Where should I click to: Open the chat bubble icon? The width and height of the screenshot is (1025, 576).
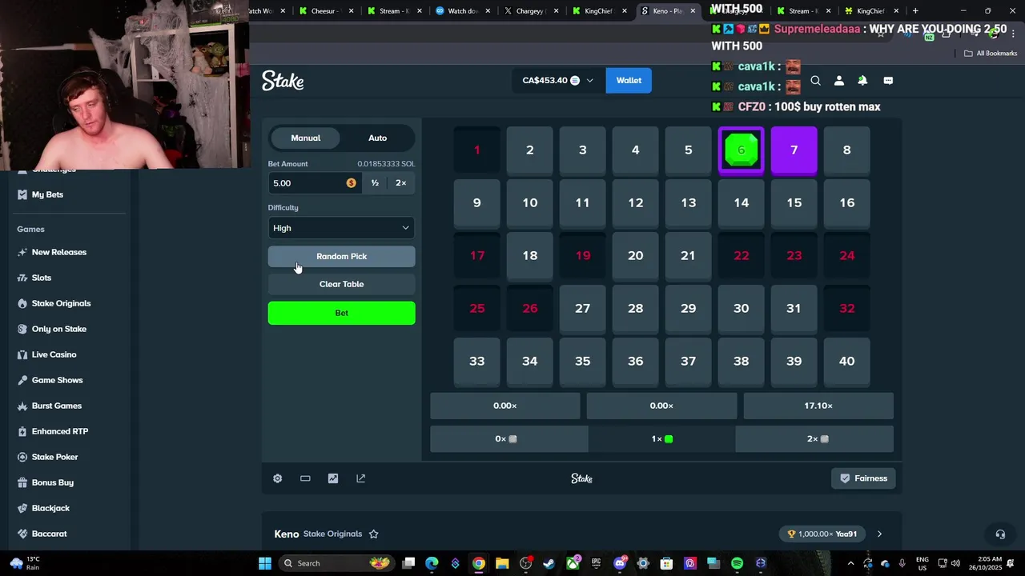(x=888, y=81)
